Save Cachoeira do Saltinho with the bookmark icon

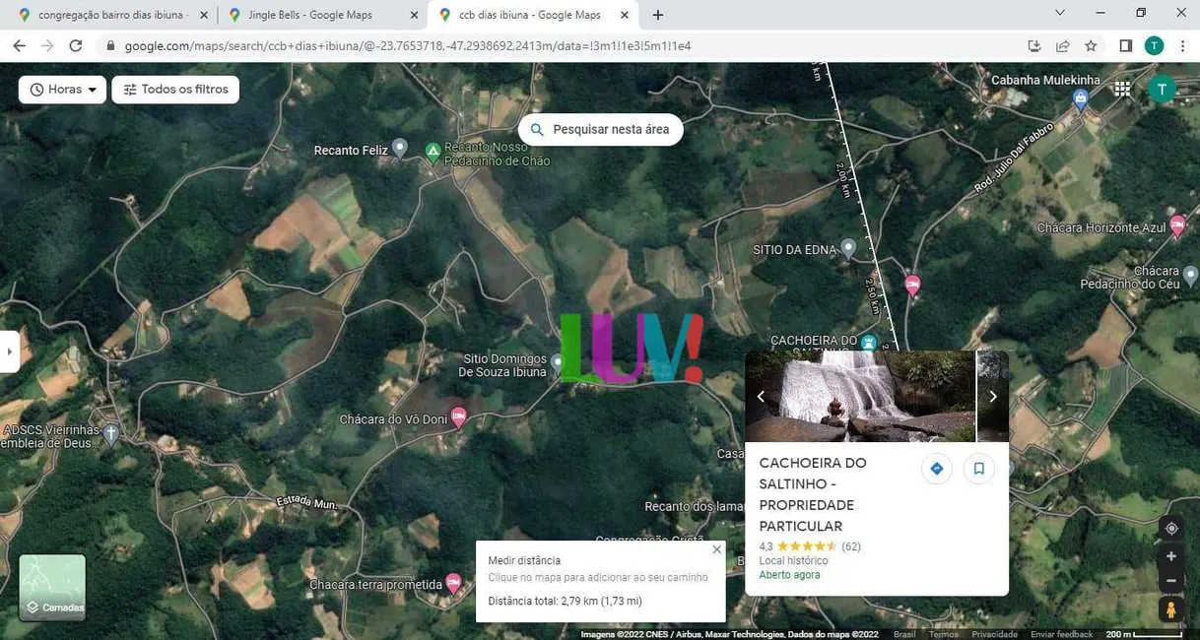click(978, 469)
